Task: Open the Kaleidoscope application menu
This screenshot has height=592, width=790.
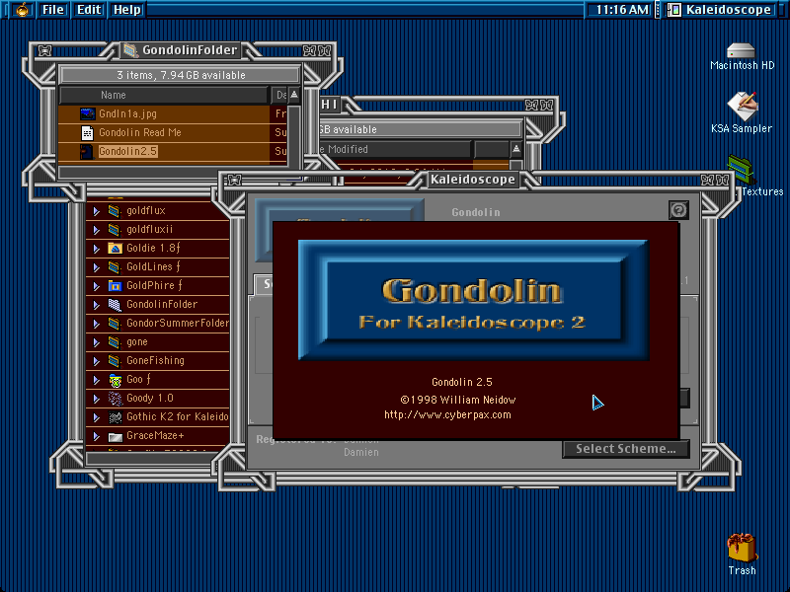Action: click(721, 10)
